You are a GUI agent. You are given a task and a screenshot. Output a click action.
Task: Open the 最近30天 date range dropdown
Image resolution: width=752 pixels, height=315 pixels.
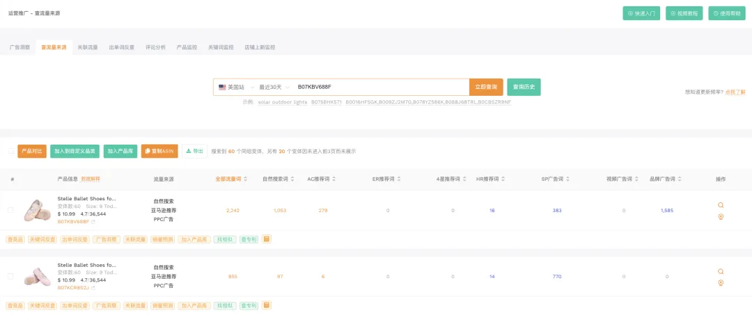click(x=274, y=87)
